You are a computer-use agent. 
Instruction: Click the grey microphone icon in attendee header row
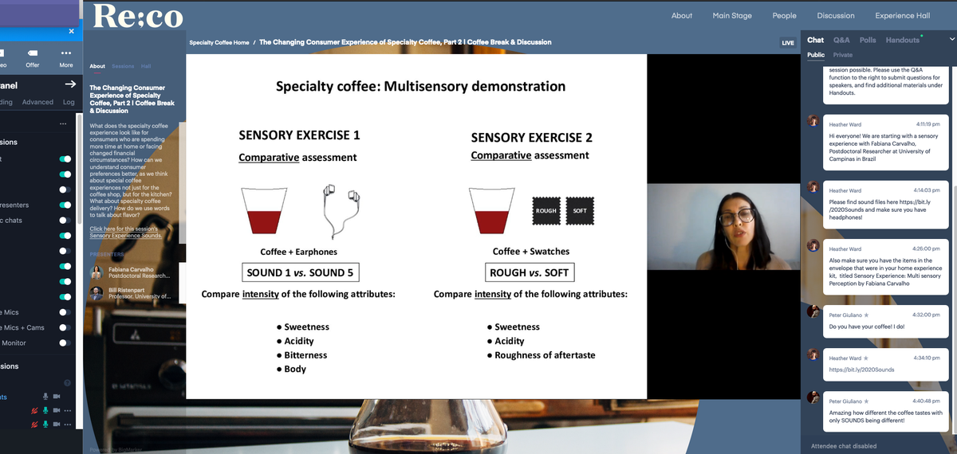(45, 397)
